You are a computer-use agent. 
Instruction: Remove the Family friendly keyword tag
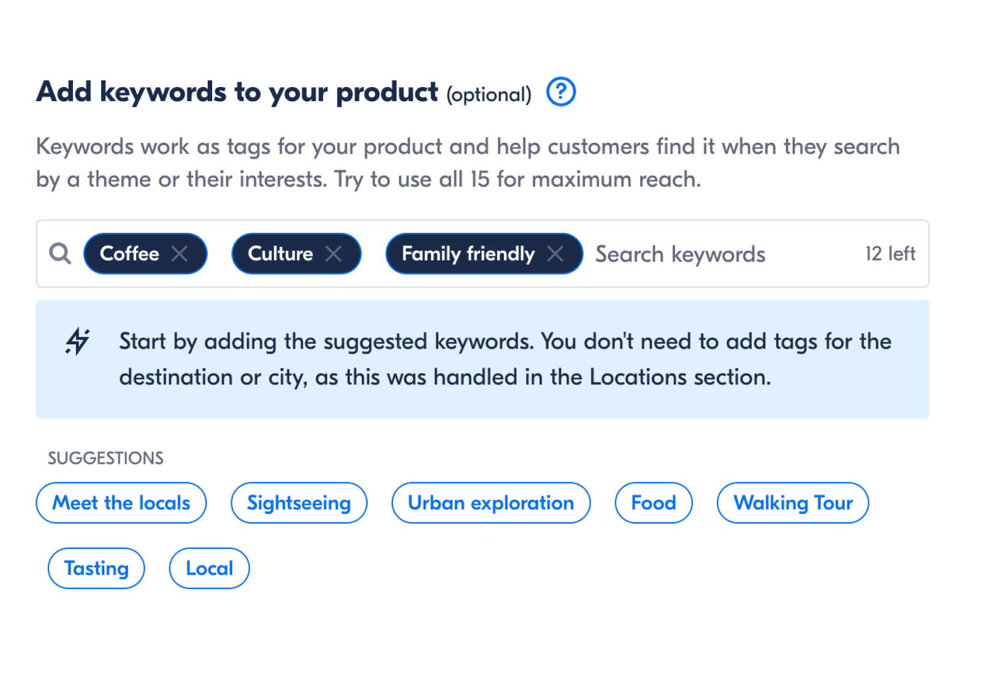557,253
